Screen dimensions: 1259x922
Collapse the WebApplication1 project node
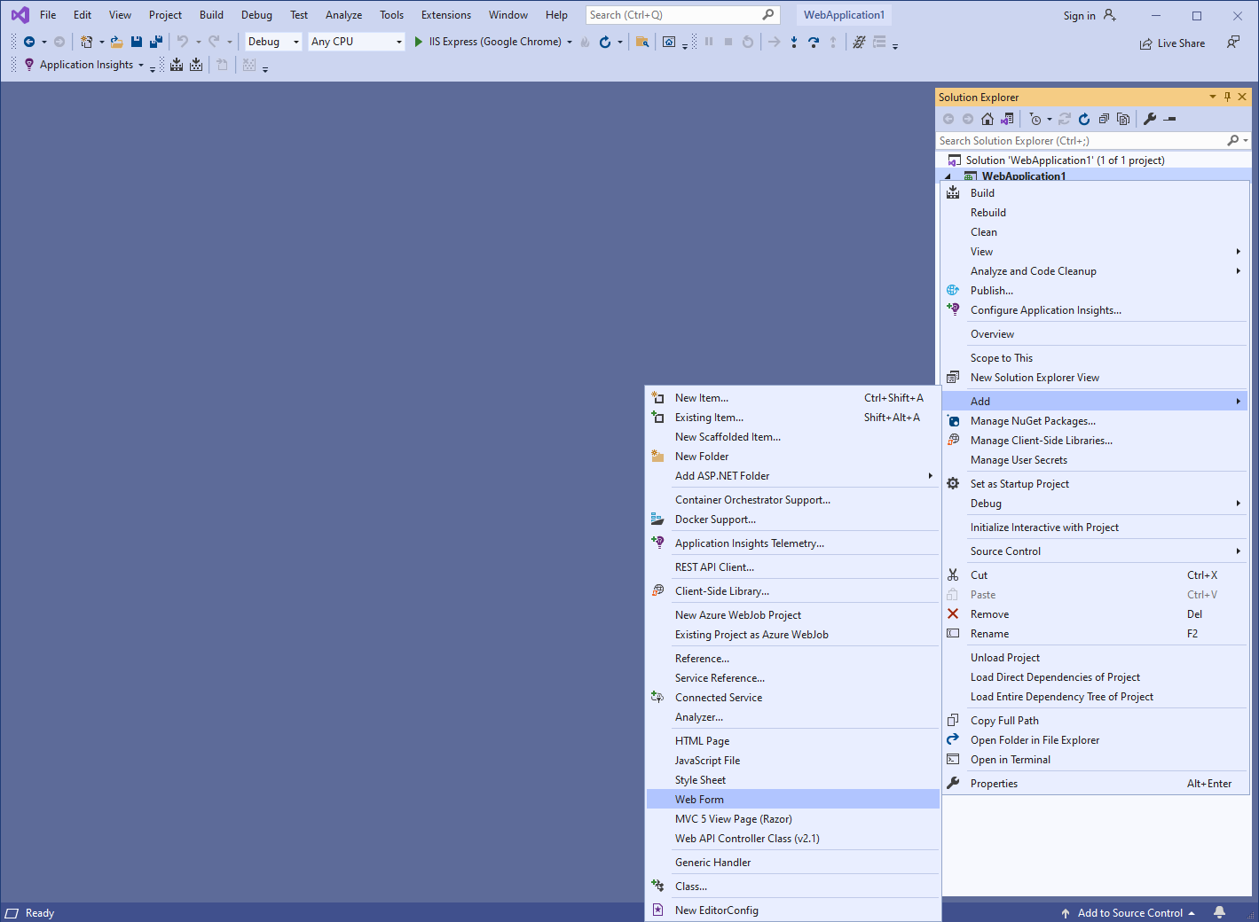pos(948,176)
